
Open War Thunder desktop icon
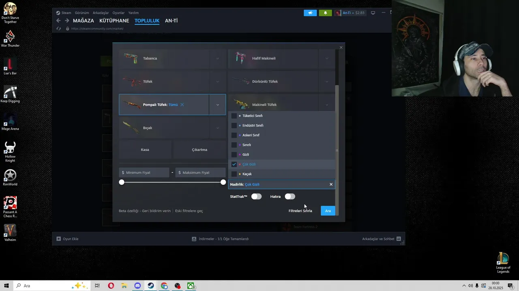point(10,38)
